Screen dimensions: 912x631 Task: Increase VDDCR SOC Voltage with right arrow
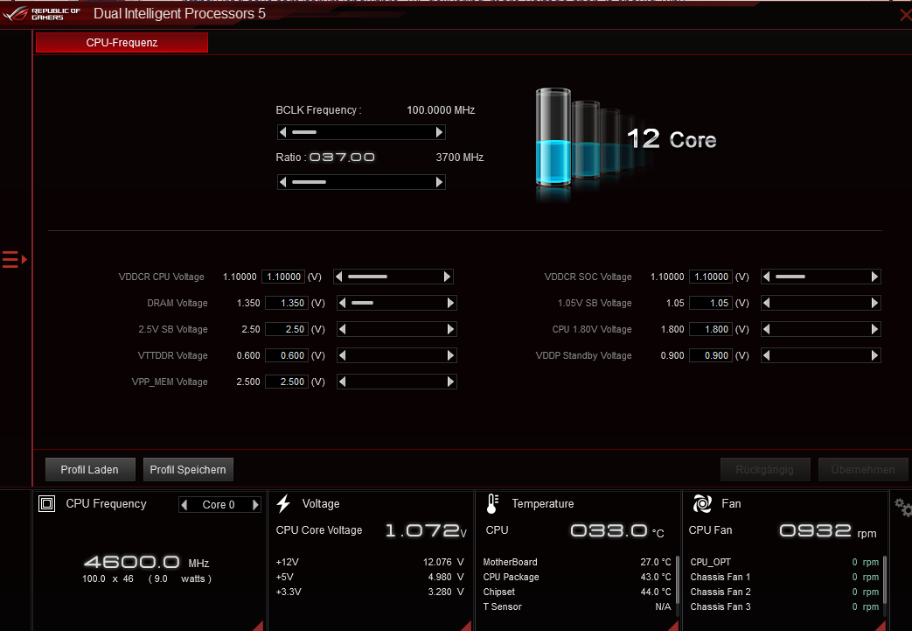point(874,277)
